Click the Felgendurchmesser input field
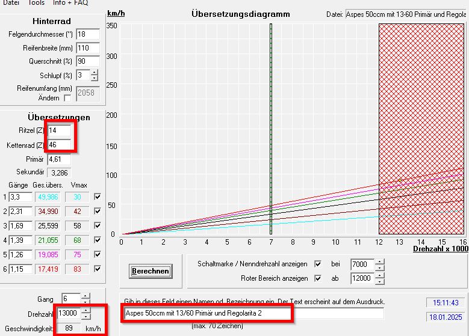Screen dimensions: 469x336 (x=87, y=34)
